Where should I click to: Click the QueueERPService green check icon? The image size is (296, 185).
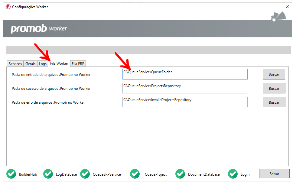click(85, 174)
